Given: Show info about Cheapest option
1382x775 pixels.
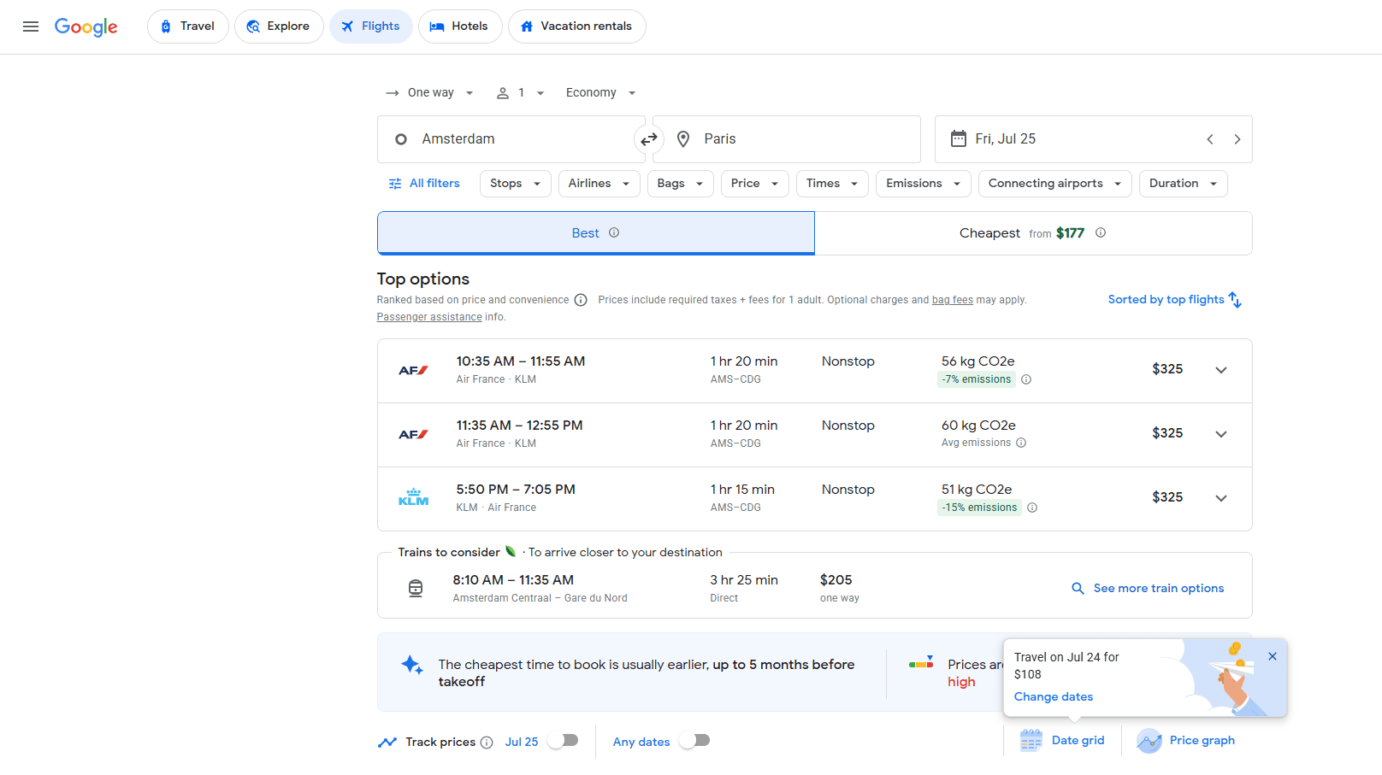Looking at the screenshot, I should pyautogui.click(x=1101, y=232).
